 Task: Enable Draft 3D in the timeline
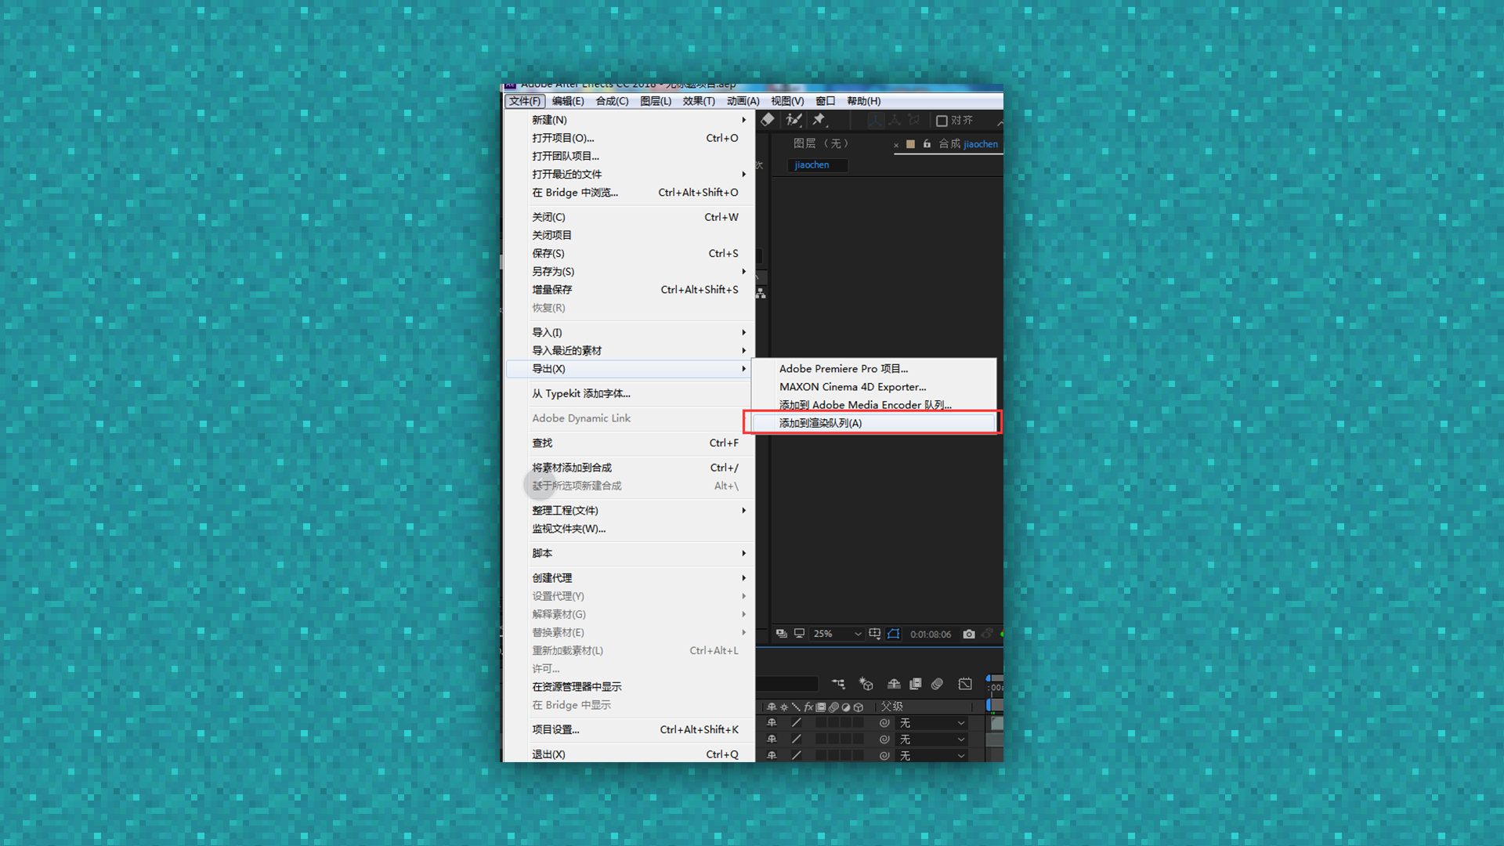click(x=866, y=684)
